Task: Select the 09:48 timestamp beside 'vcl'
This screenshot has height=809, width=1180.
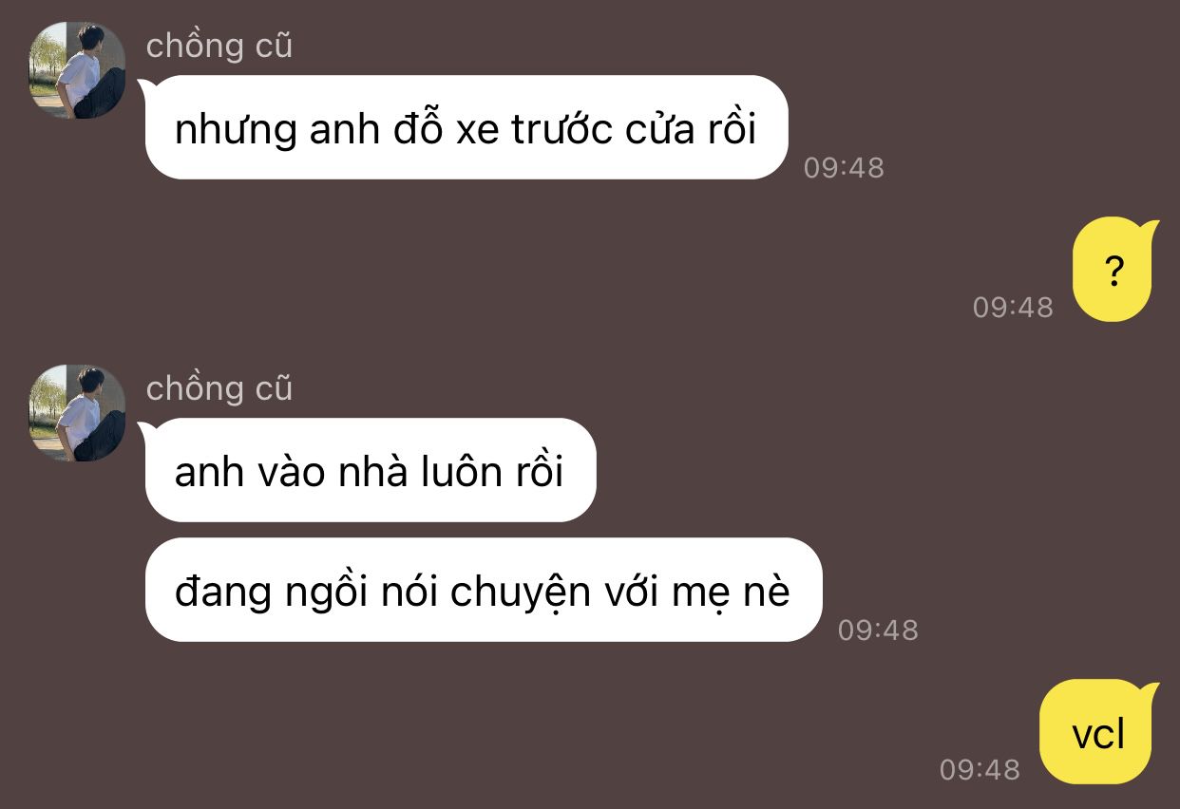Action: tap(980, 769)
